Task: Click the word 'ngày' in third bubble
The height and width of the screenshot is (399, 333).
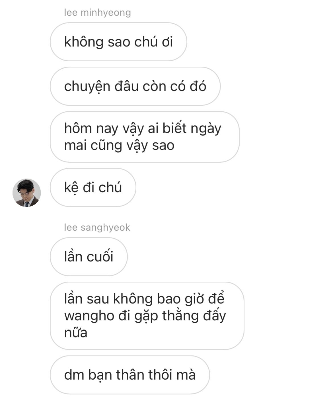Action: 206,129
